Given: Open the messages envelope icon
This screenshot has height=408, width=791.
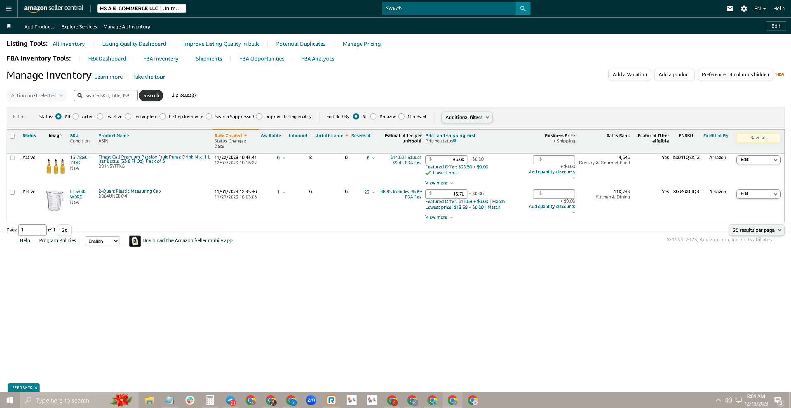Looking at the screenshot, I should (730, 9).
